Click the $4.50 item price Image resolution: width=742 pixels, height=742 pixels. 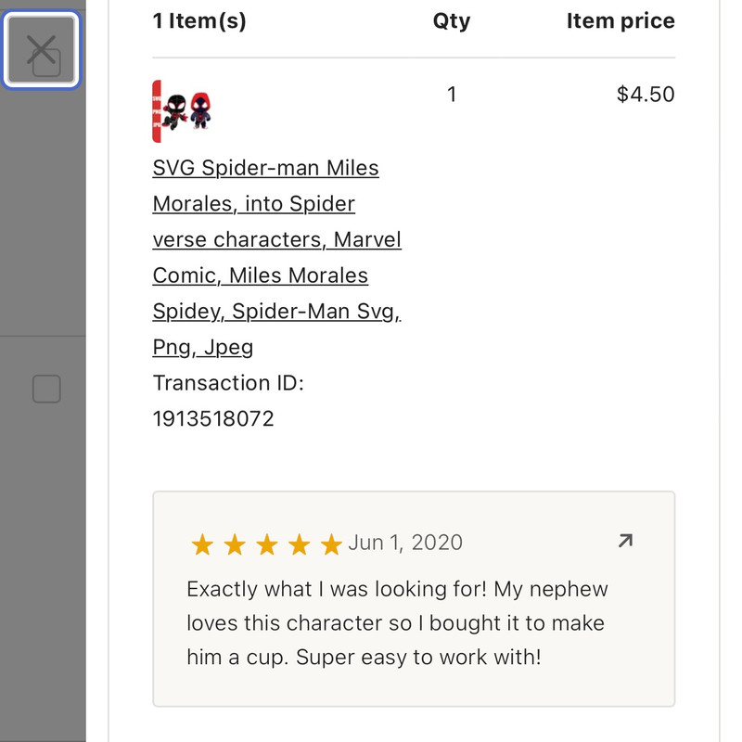pyautogui.click(x=646, y=95)
